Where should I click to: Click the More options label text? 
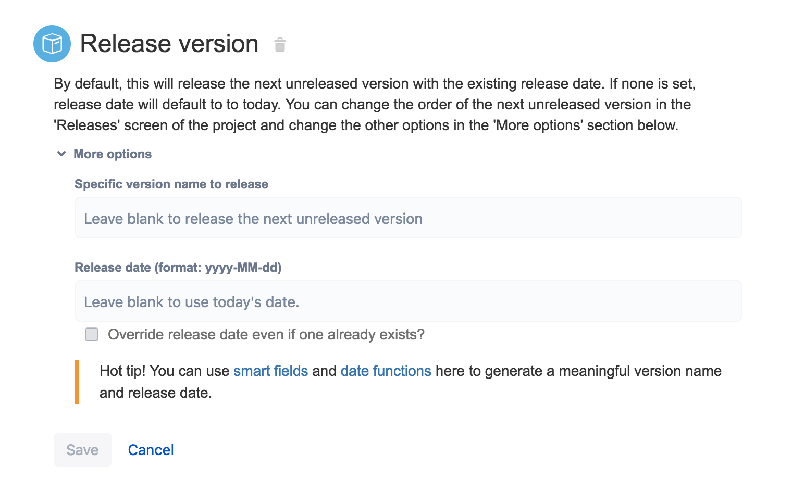(x=113, y=154)
